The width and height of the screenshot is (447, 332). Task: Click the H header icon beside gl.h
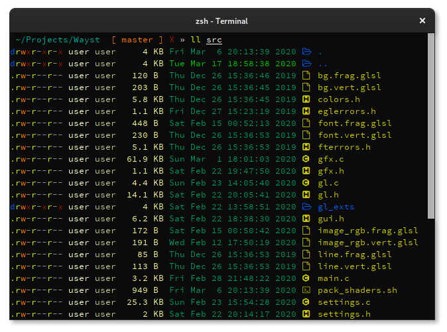coord(306,195)
